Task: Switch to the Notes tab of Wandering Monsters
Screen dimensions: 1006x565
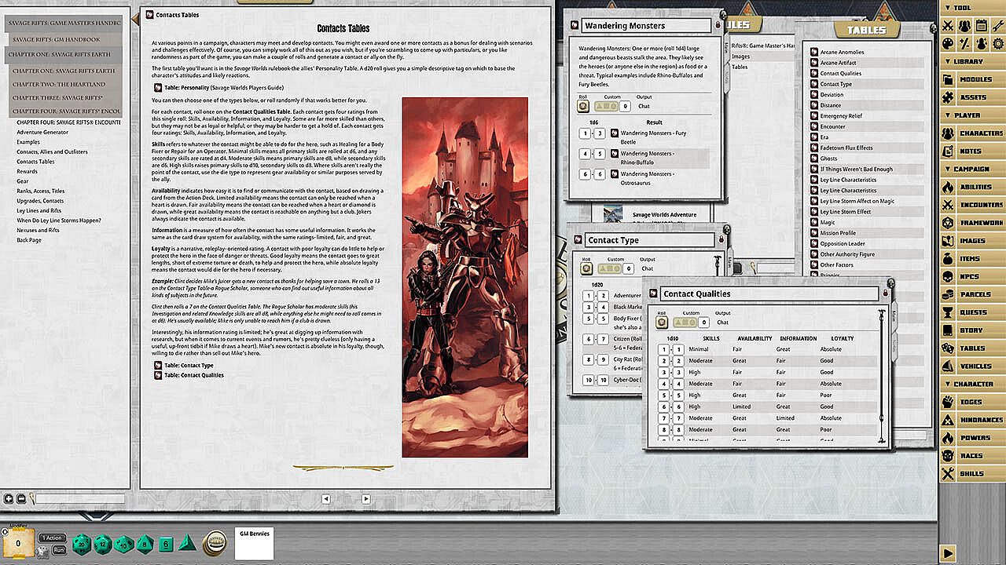Action: click(728, 78)
